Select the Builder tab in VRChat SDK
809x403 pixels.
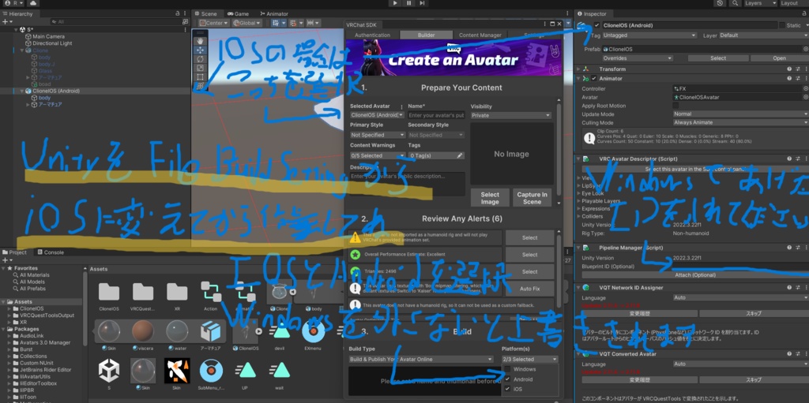426,35
